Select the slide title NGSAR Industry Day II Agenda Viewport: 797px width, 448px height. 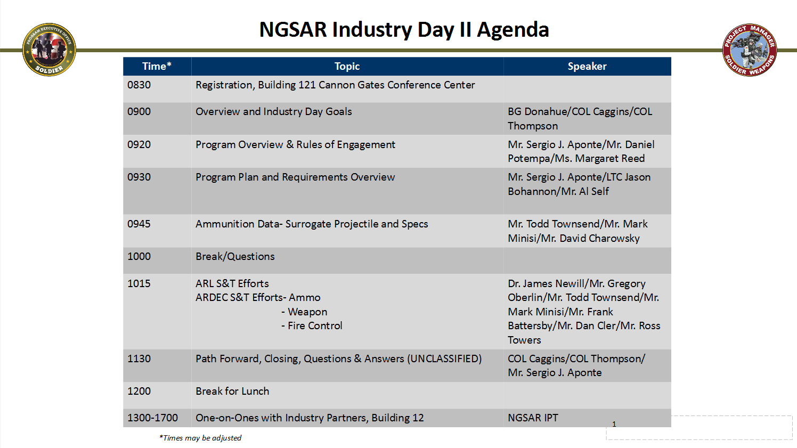coord(404,29)
